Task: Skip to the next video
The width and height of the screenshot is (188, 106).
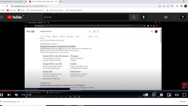Action: (9, 95)
